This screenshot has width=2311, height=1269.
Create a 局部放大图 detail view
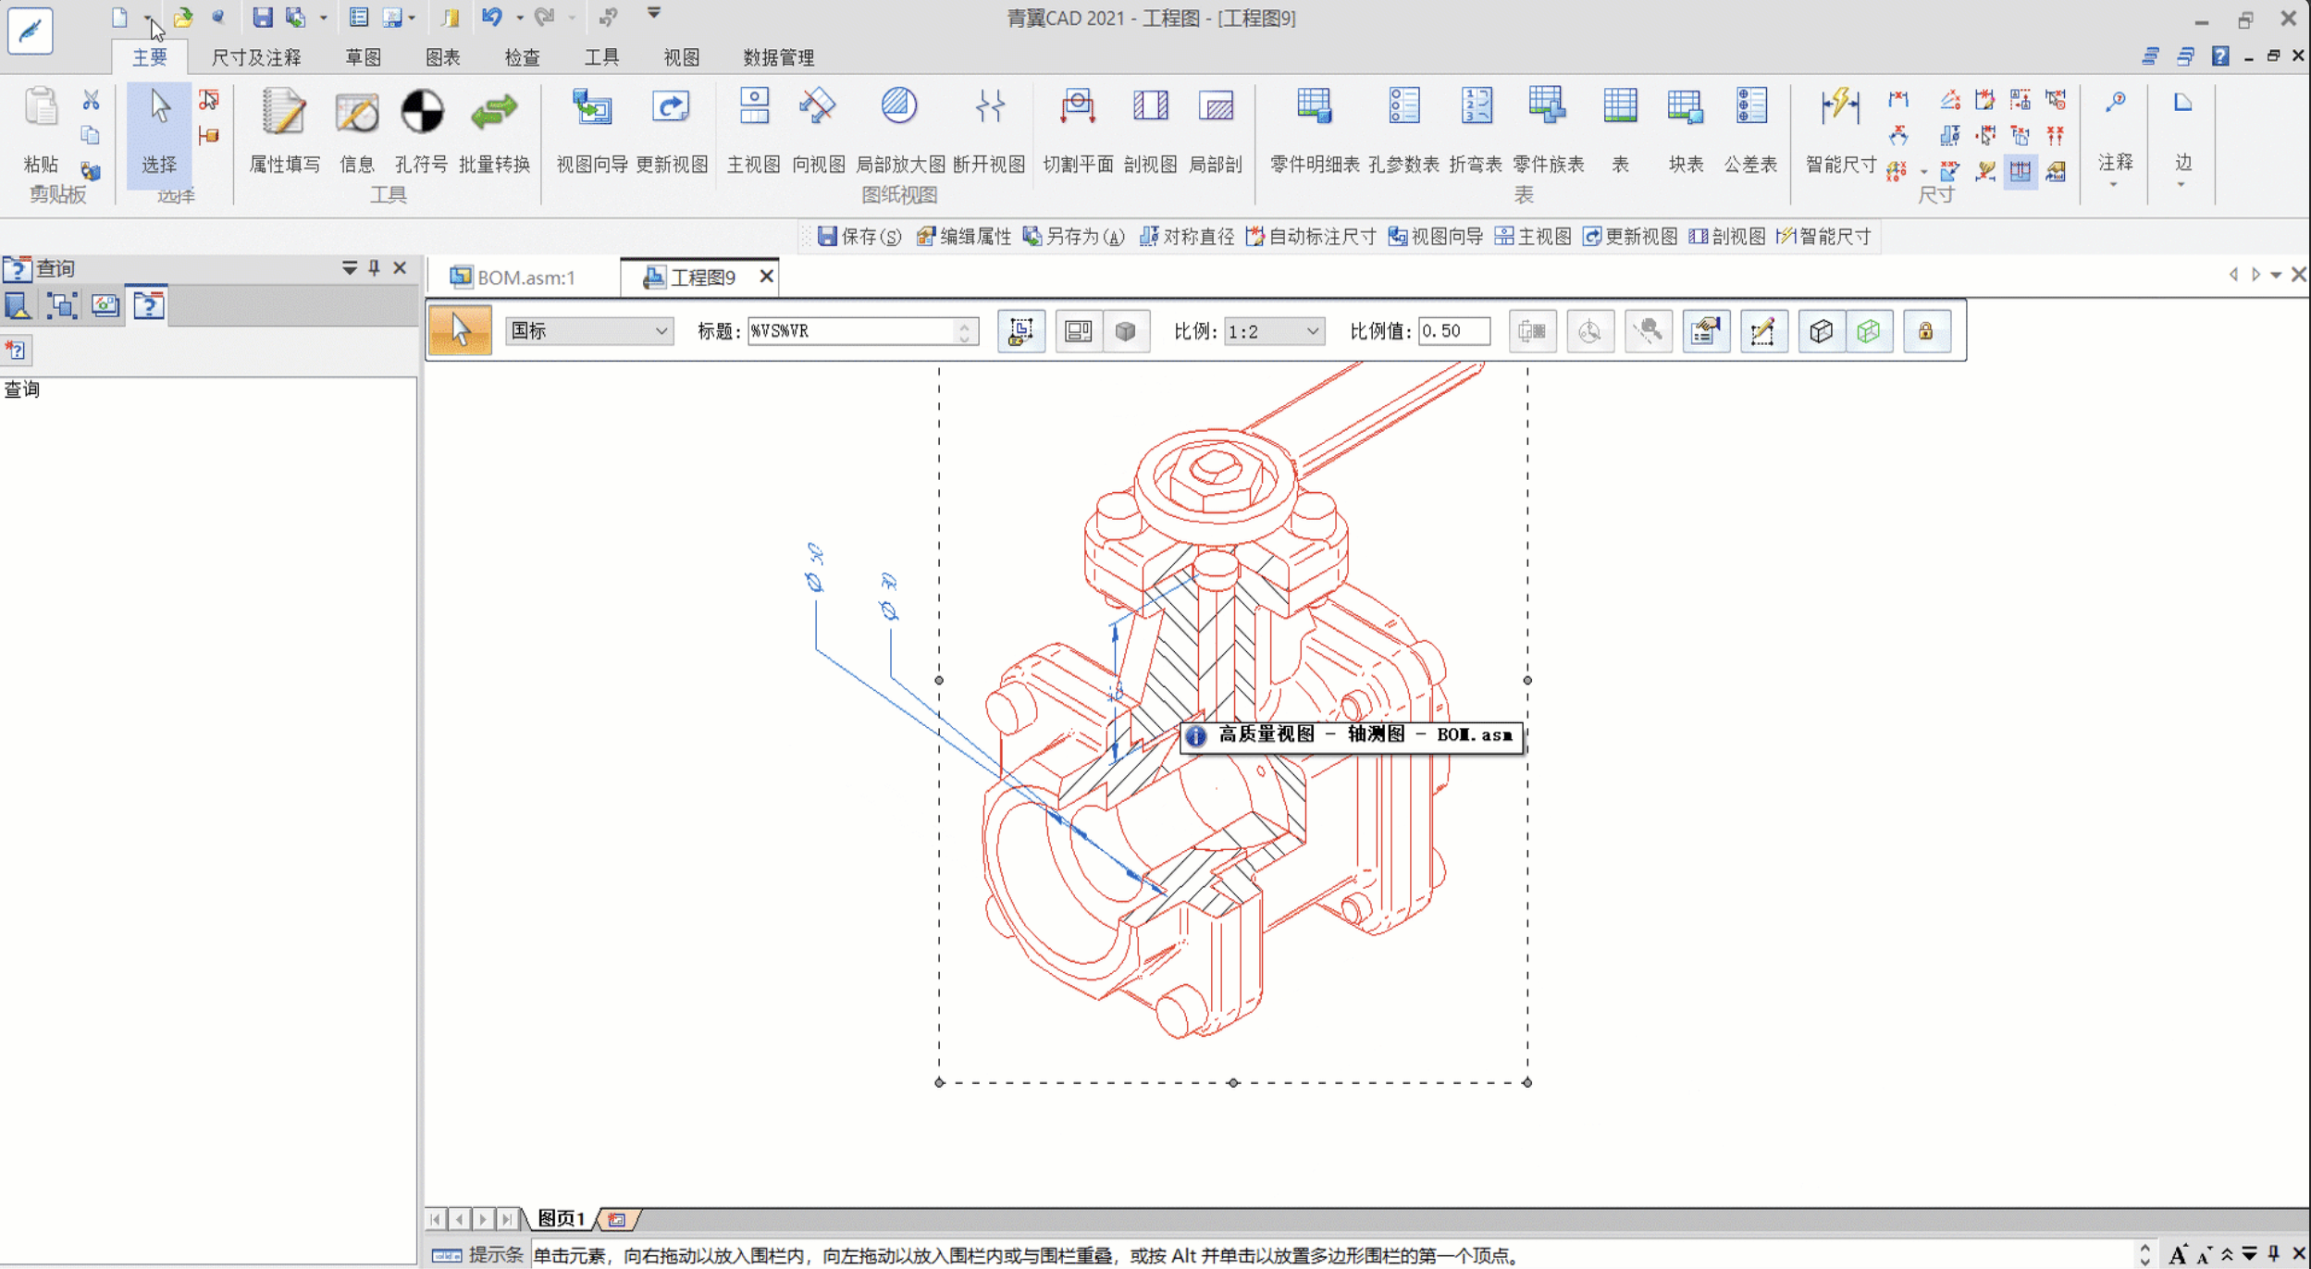tap(899, 130)
